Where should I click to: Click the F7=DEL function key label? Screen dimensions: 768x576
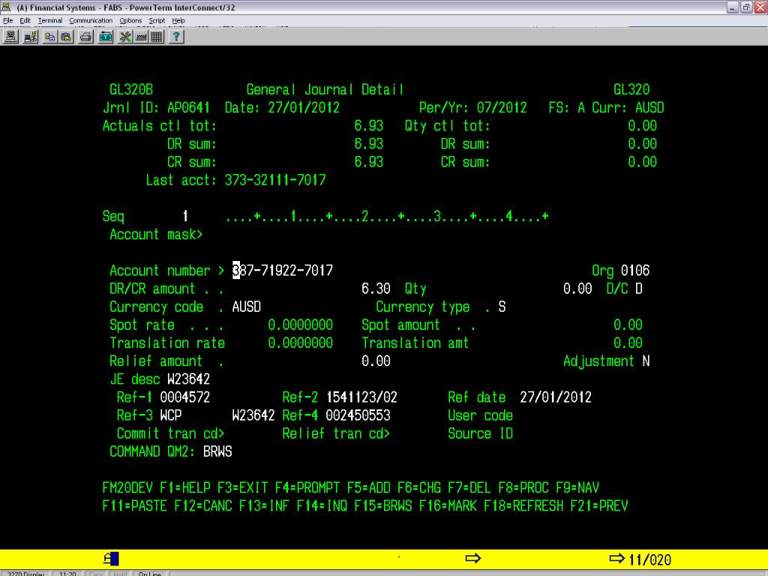(469, 487)
